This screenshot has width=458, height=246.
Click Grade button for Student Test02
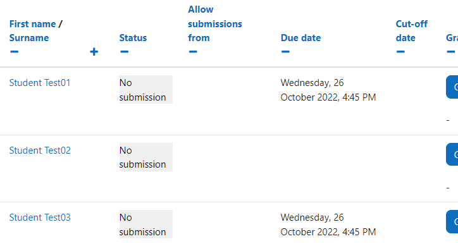click(452, 154)
